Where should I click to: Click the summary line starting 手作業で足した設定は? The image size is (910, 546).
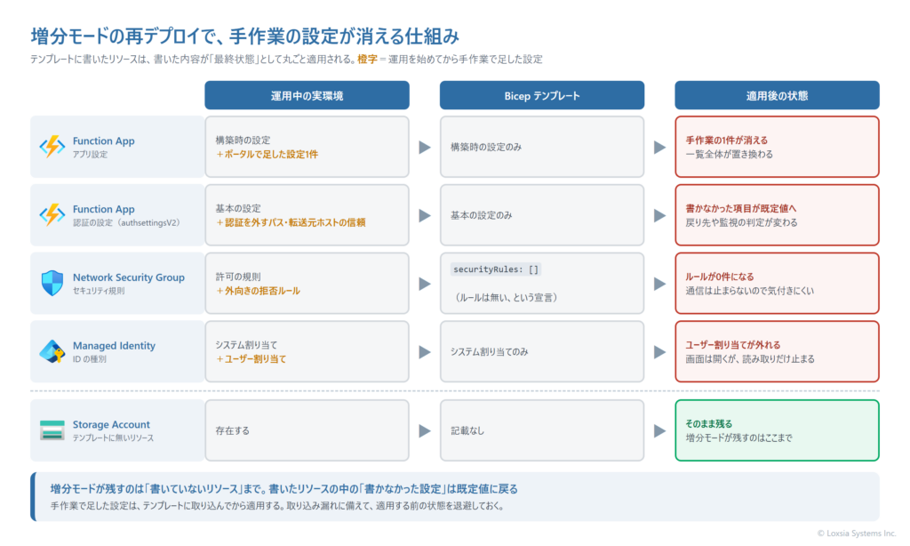[277, 506]
